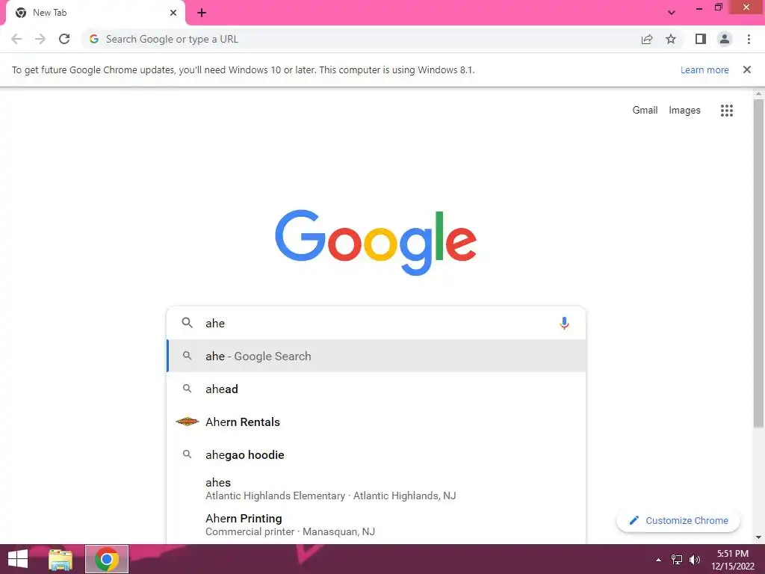Dismiss the Windows update notification bar

coord(746,70)
